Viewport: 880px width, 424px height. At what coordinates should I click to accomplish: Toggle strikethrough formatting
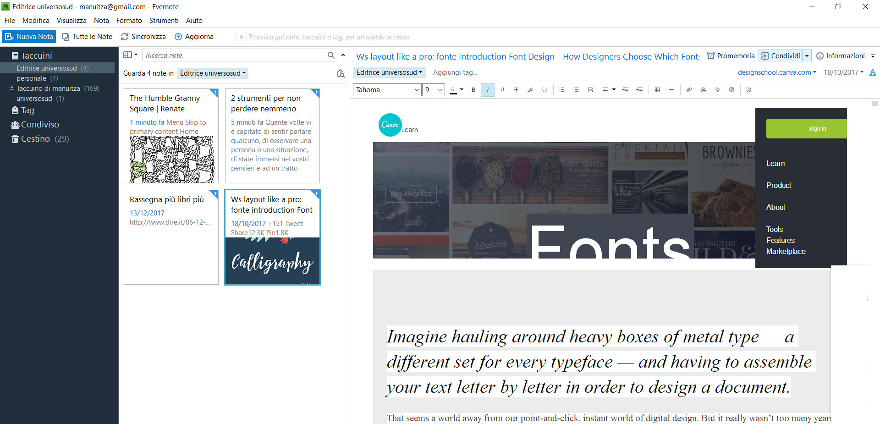pyautogui.click(x=516, y=90)
